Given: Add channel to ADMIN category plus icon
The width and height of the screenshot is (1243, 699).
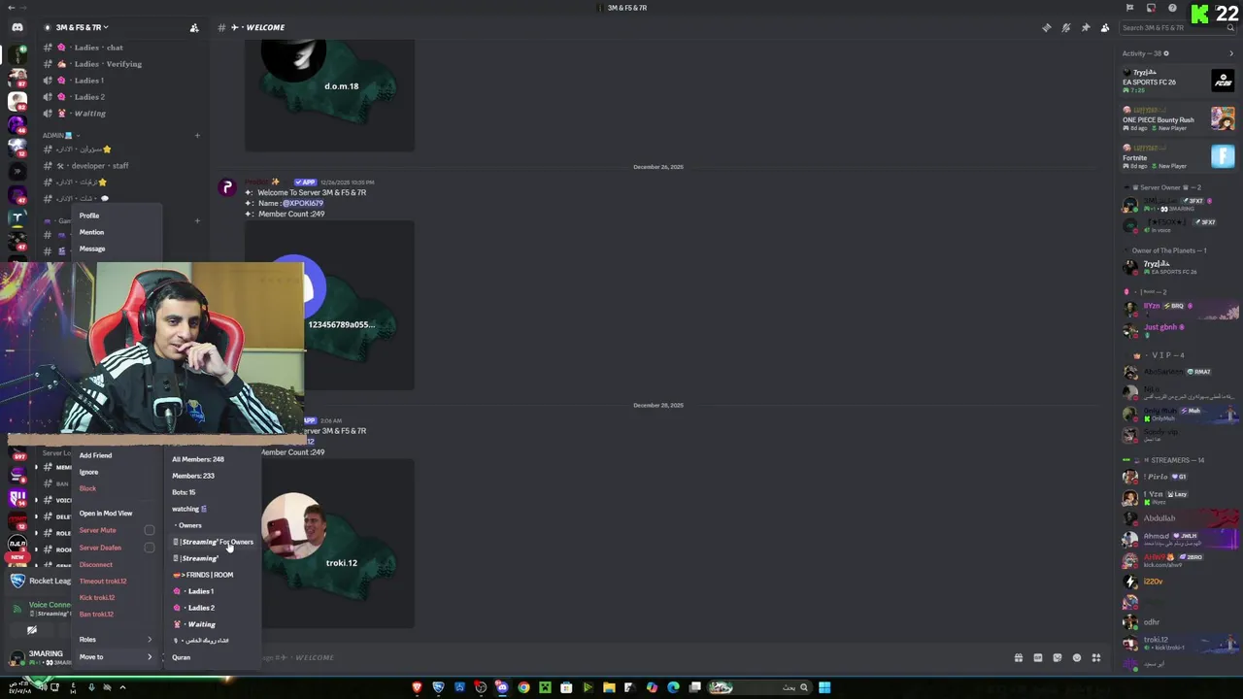Looking at the screenshot, I should (197, 135).
